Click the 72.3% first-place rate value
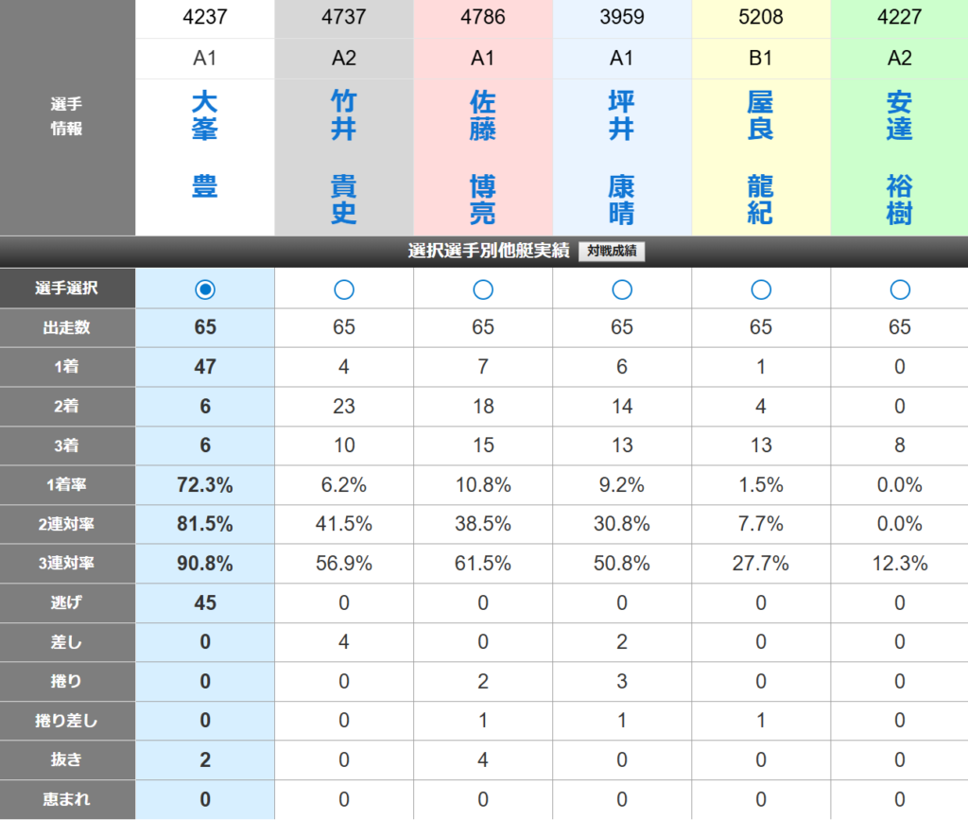 pyautogui.click(x=205, y=485)
